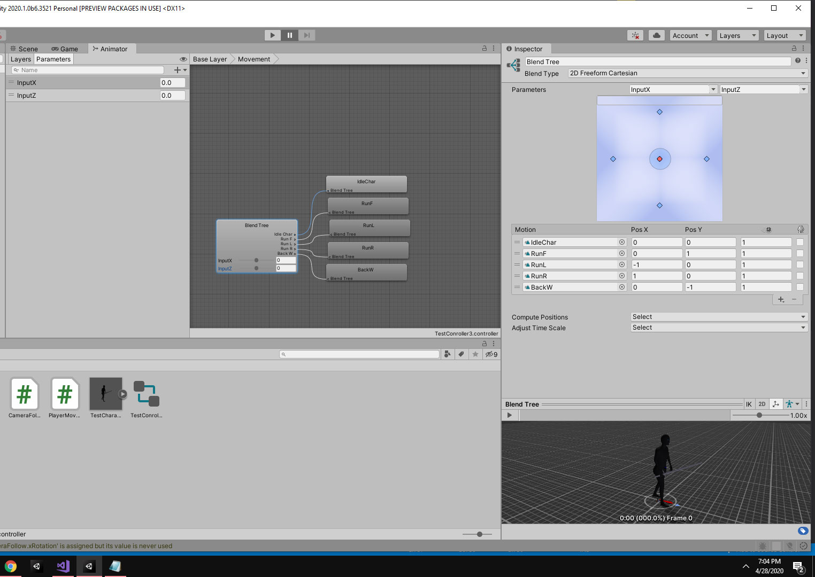The width and height of the screenshot is (815, 577).
Task: Play the Blend Tree preview
Action: coord(510,416)
